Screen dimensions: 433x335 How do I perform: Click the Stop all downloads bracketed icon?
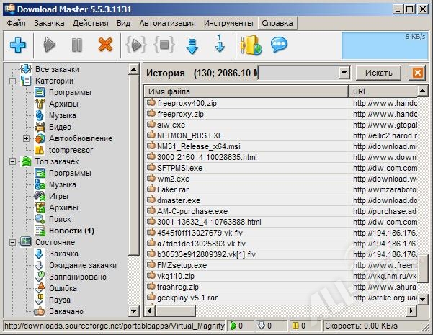164,45
